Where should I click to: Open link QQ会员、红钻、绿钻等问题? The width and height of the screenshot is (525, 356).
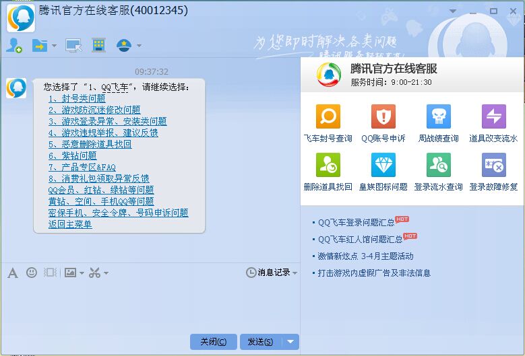pos(101,190)
